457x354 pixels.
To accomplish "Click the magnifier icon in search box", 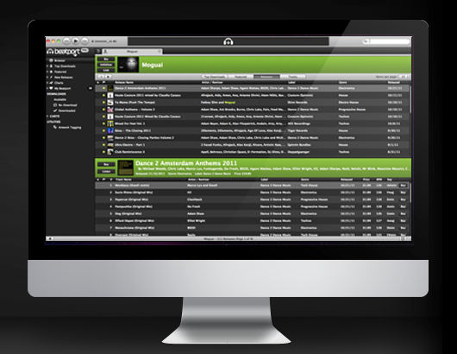I will coord(366,41).
